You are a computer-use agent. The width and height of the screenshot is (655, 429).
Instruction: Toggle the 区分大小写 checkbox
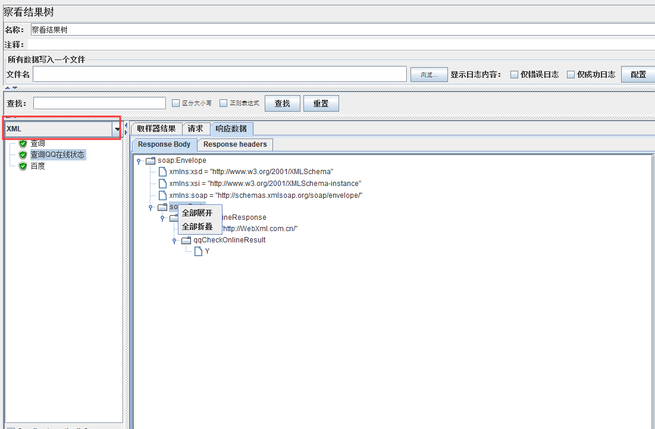[175, 103]
